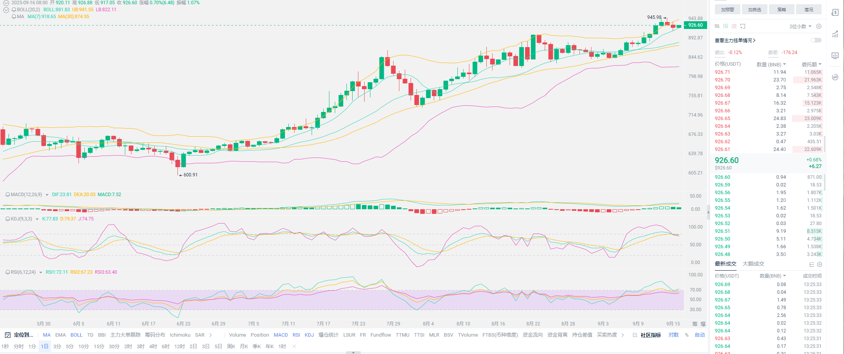Click the bell icon beside MA indicator
Viewport: 844px width, 354px height.
tap(14, 17)
